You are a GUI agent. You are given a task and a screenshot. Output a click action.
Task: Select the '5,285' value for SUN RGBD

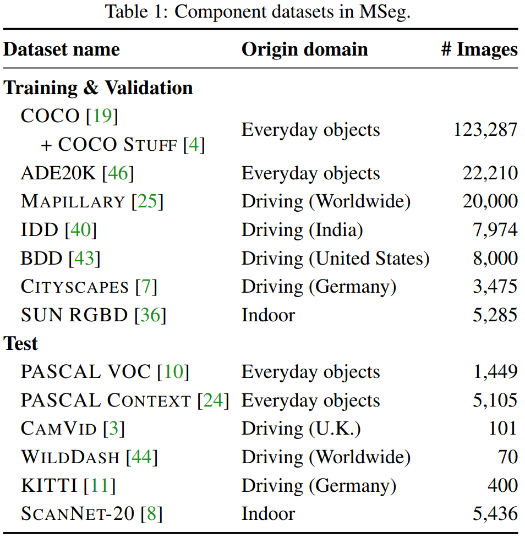[495, 315]
